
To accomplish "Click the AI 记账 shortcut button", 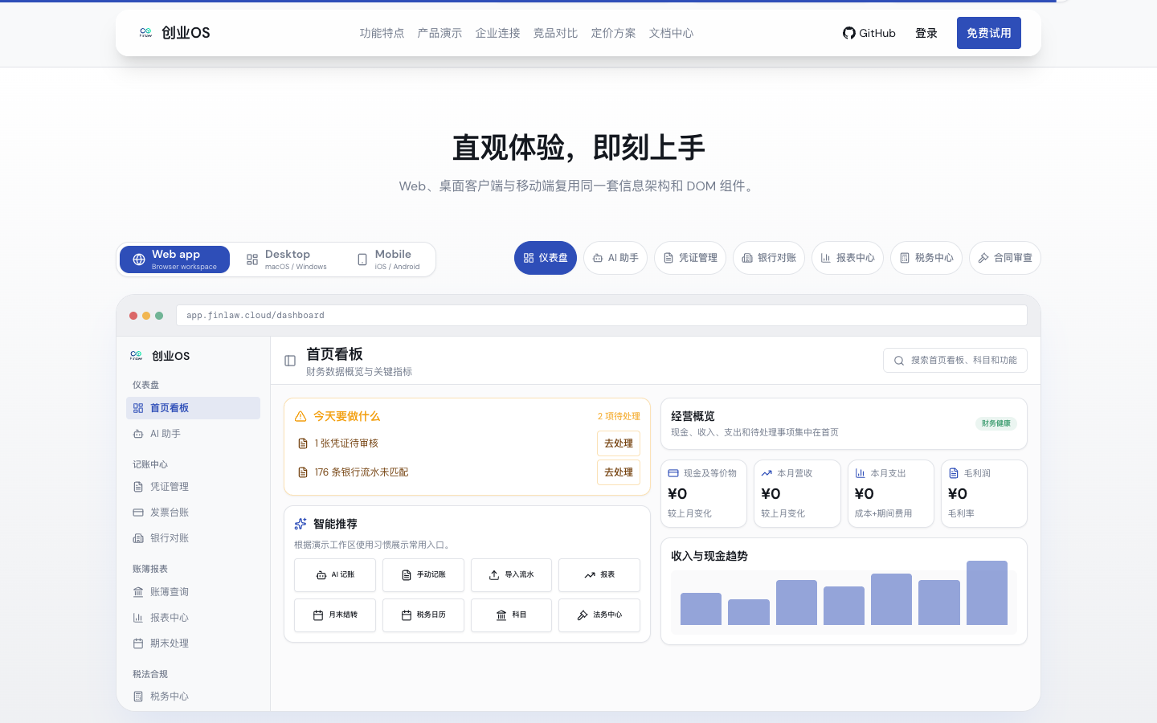I will click(335, 575).
